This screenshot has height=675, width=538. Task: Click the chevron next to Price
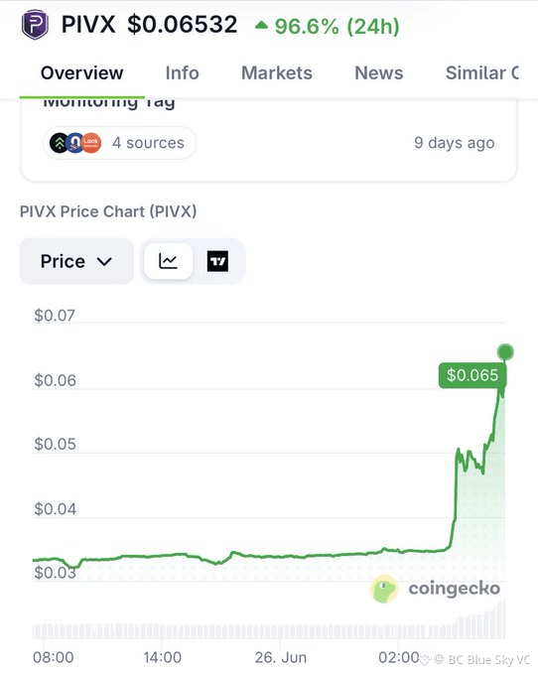point(104,261)
